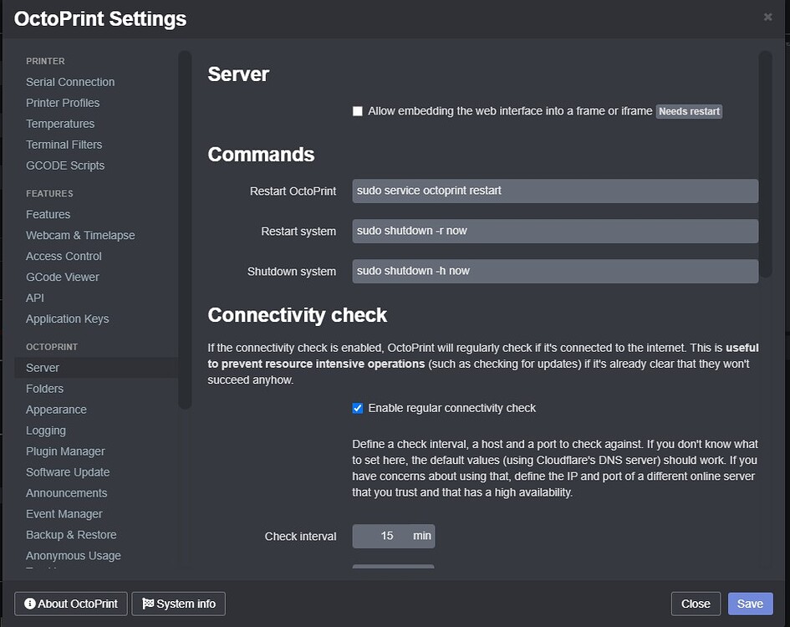Select the Shutdown system command text
The width and height of the screenshot is (790, 627).
[x=555, y=271]
